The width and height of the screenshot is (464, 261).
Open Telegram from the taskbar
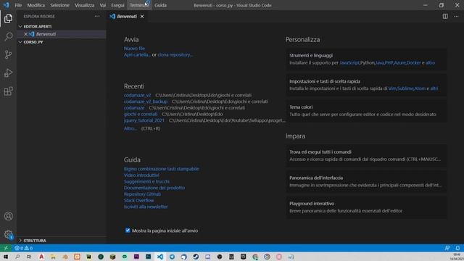[172, 257]
